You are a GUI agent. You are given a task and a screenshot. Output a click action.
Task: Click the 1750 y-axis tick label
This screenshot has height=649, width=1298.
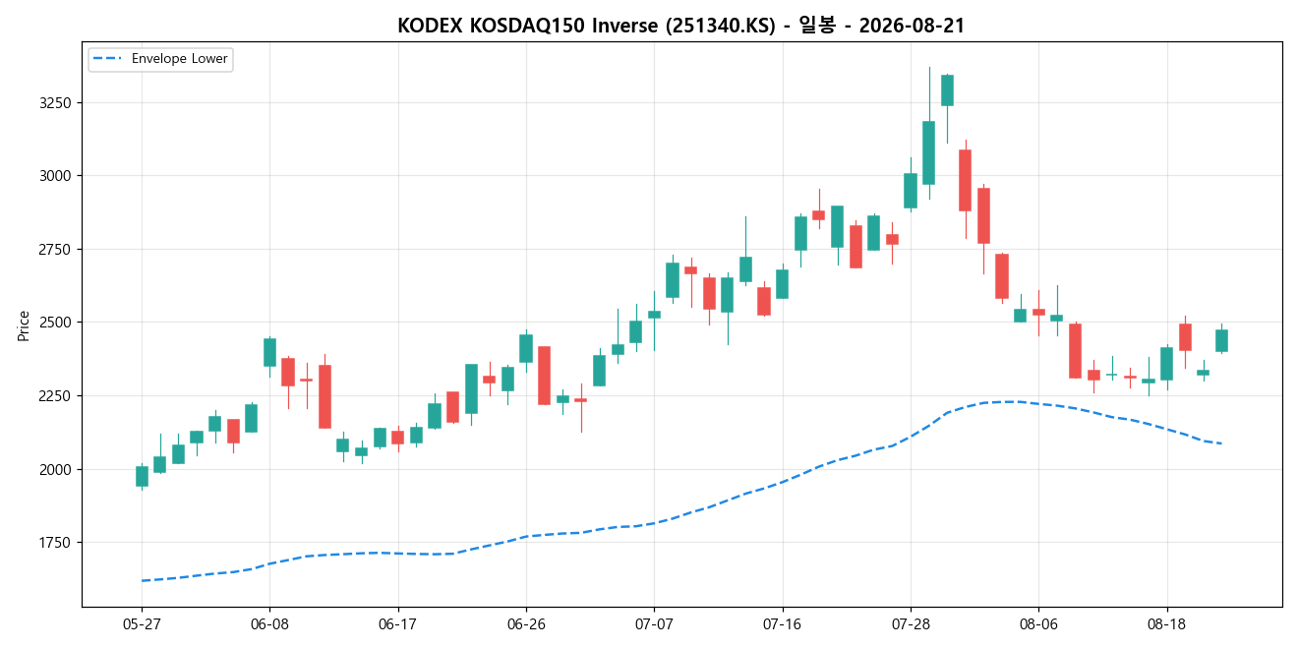coord(55,543)
